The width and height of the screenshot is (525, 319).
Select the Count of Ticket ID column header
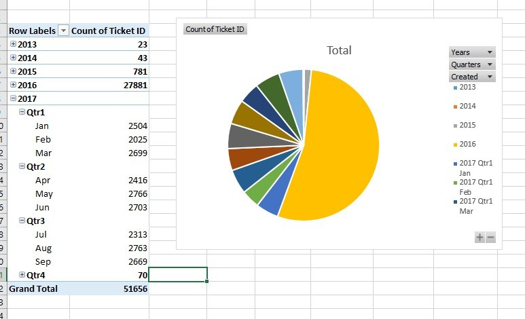(x=109, y=31)
